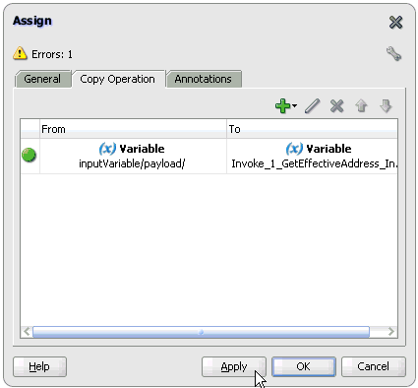
Task: Click the pencil edit copy operation icon
Action: [312, 106]
